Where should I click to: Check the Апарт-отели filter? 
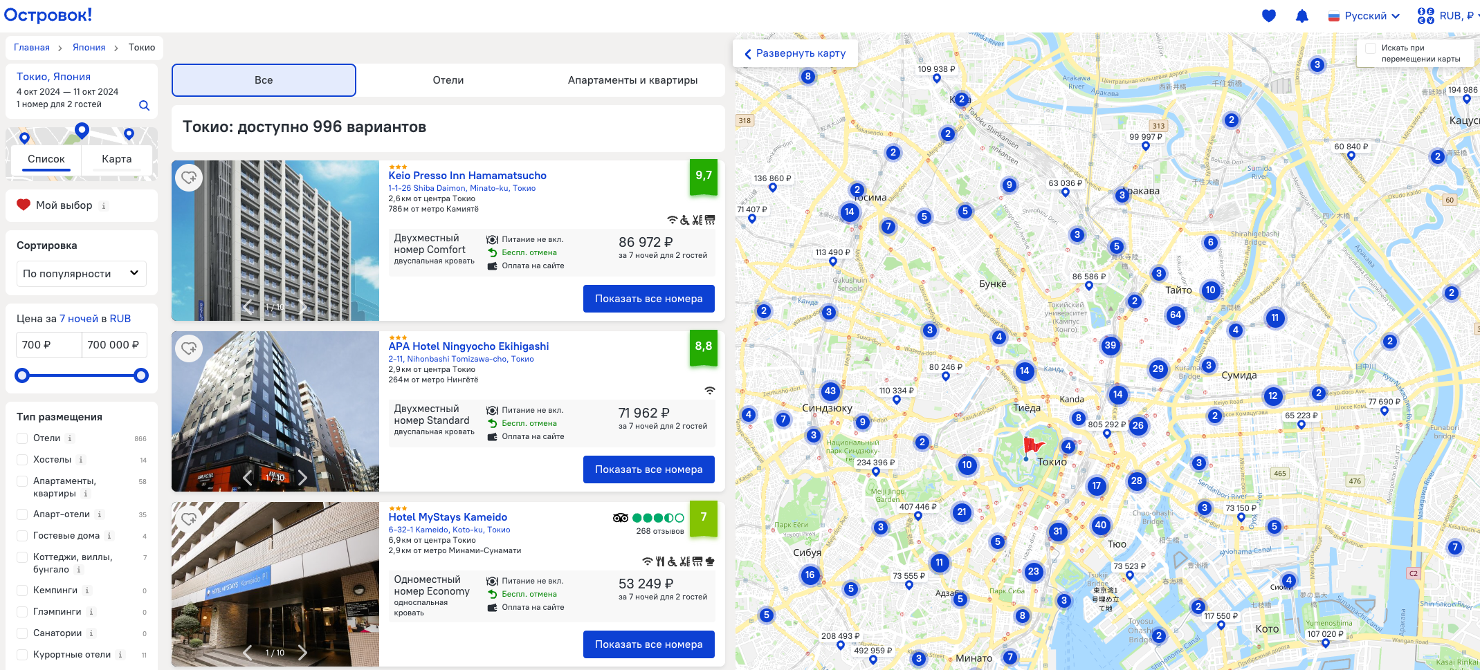22,514
